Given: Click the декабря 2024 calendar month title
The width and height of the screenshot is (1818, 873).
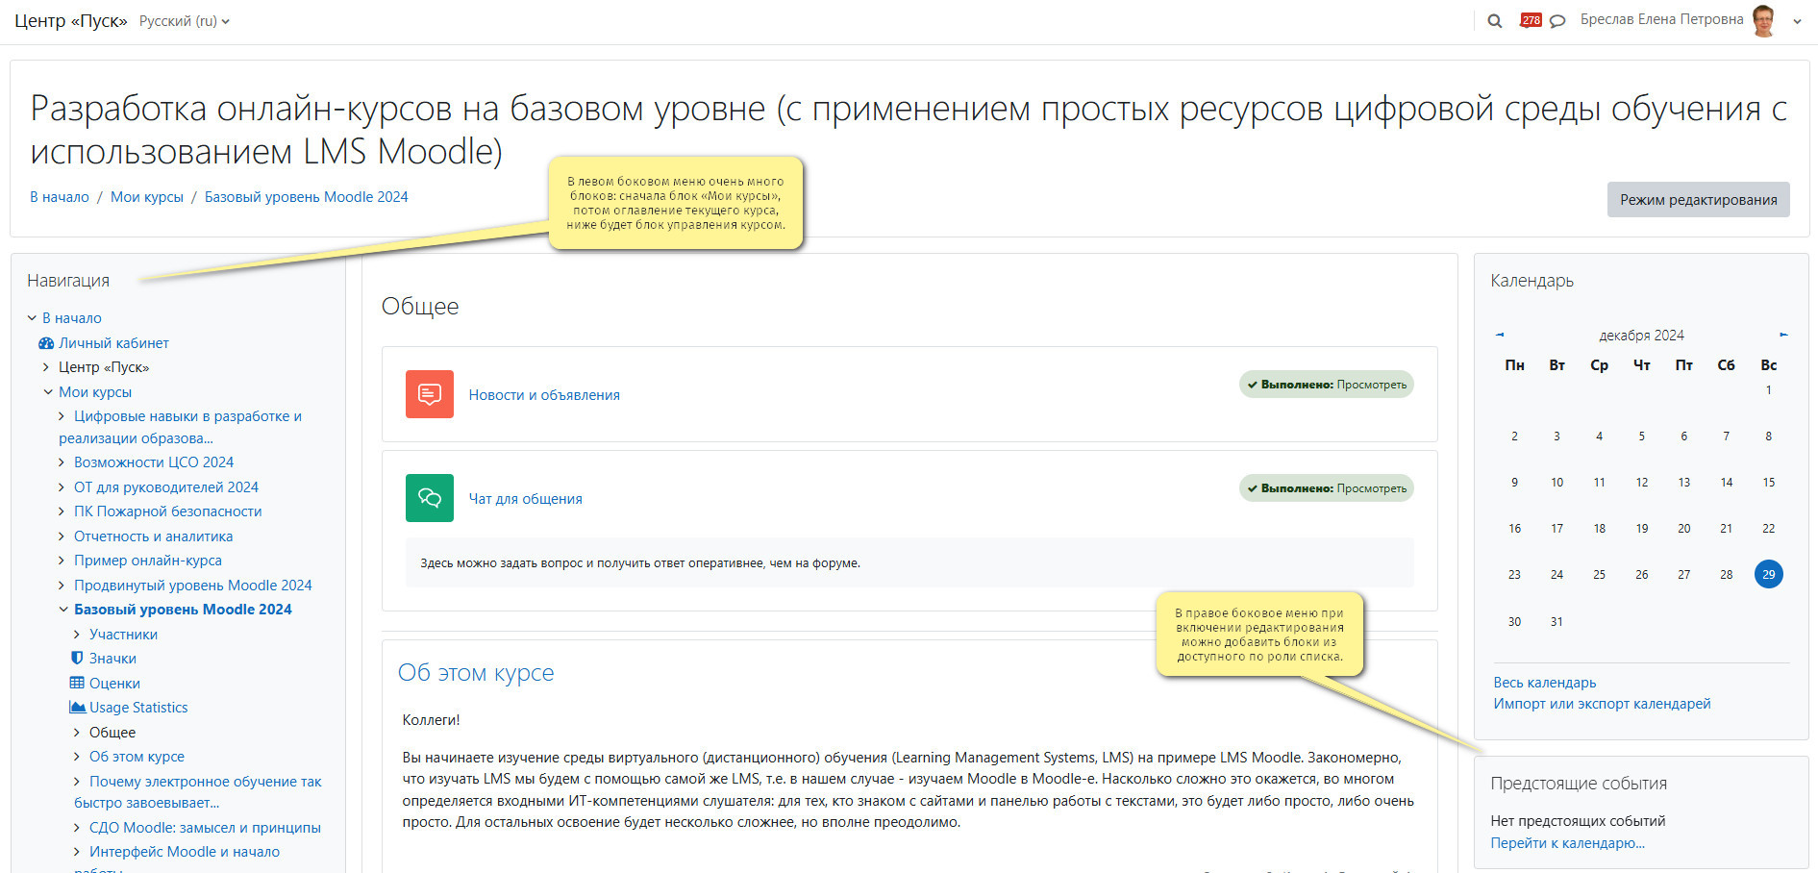Looking at the screenshot, I should (1641, 336).
